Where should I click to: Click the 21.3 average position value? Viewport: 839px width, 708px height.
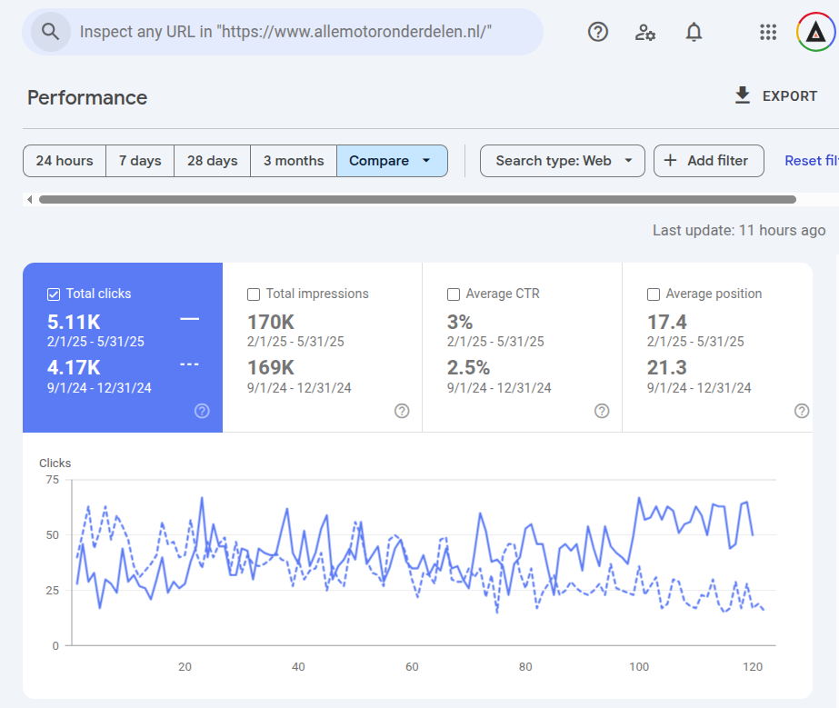(666, 368)
